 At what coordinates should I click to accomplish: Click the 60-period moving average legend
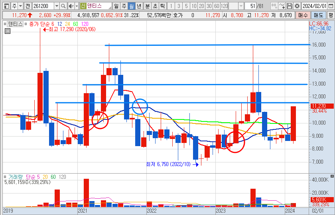76,24
